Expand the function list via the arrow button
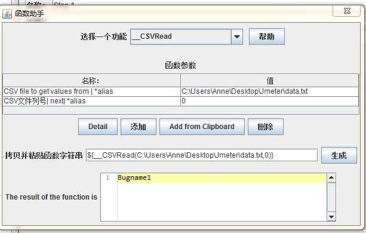This screenshot has width=366, height=233. [237, 36]
